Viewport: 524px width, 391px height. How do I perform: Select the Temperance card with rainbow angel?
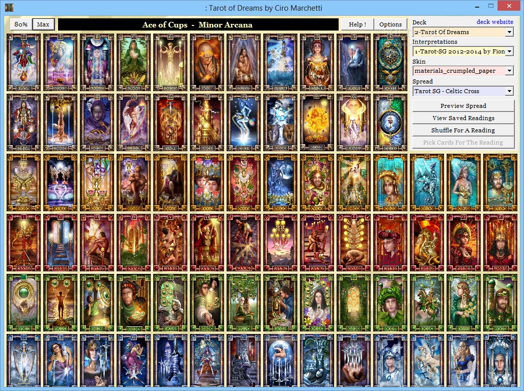coord(133,122)
